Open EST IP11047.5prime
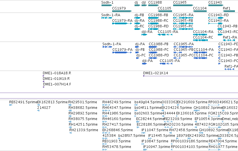 click(x=155, y=130)
